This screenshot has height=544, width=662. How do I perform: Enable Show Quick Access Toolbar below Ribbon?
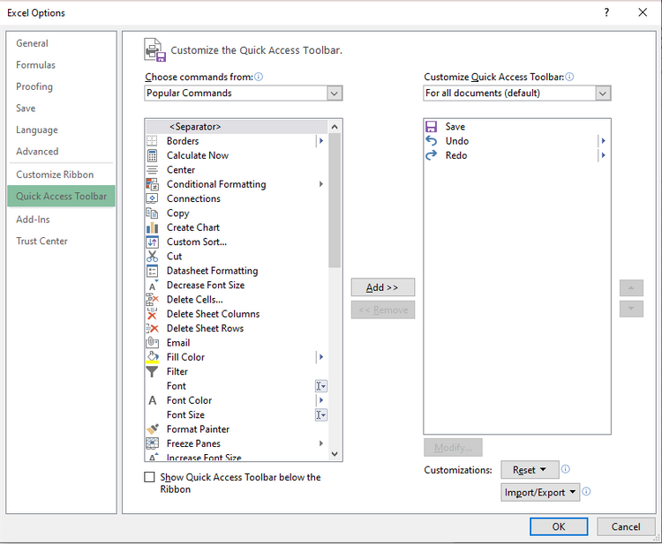click(x=149, y=477)
